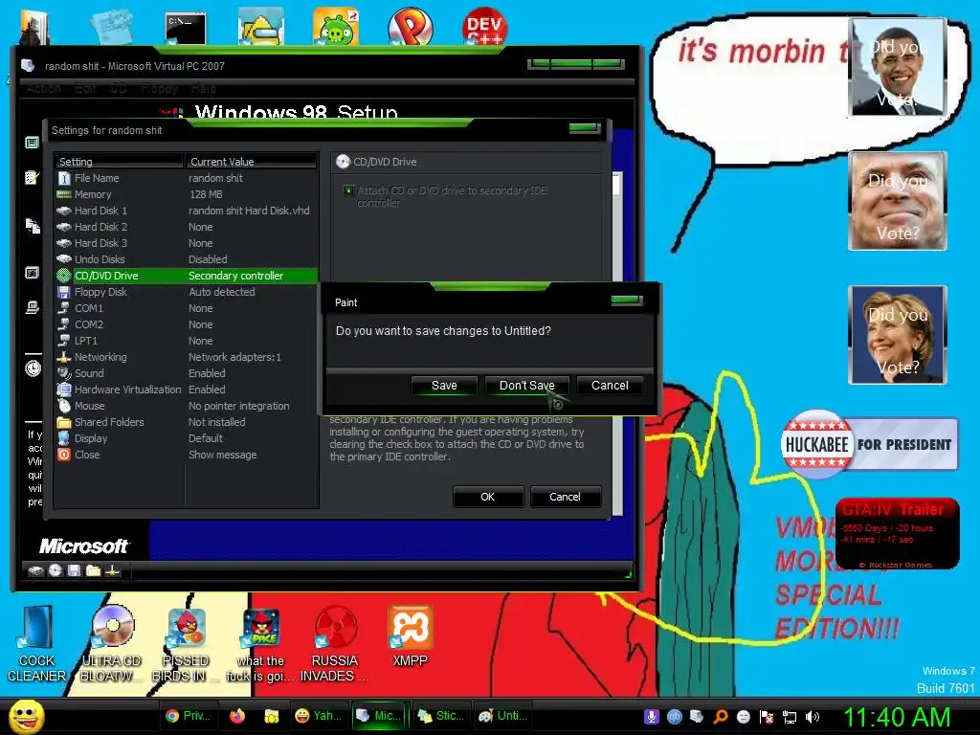Select the LPT1 setting icon

tap(64, 341)
